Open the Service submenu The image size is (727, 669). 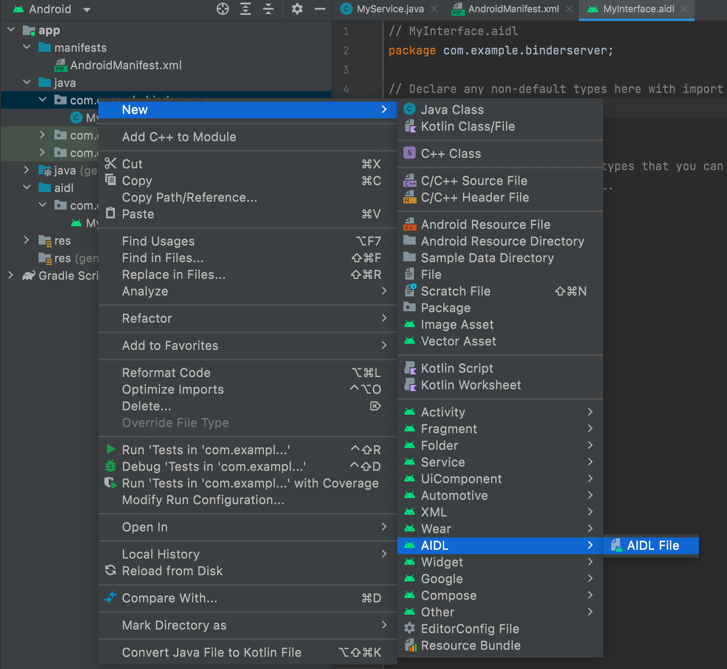pyautogui.click(x=500, y=462)
